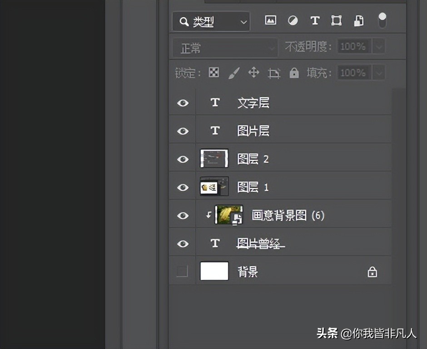Enable lock position for the layer

click(253, 73)
